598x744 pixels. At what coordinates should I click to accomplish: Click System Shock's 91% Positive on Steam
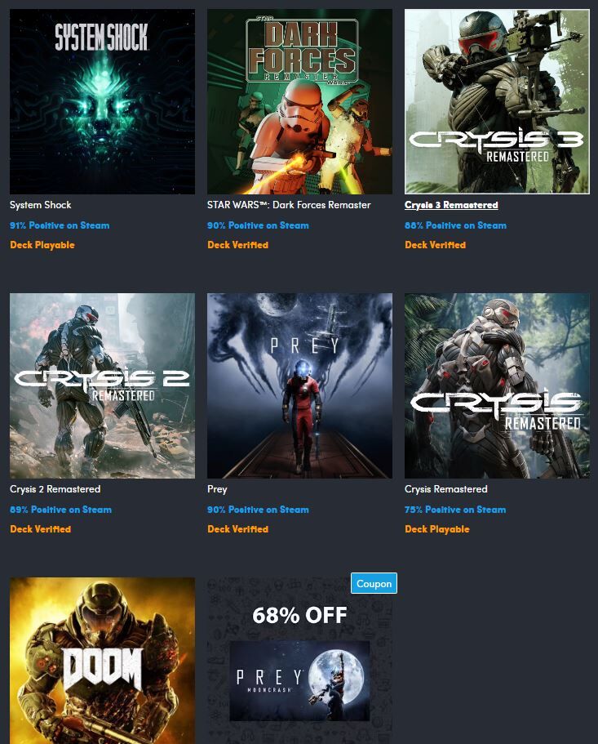[60, 225]
